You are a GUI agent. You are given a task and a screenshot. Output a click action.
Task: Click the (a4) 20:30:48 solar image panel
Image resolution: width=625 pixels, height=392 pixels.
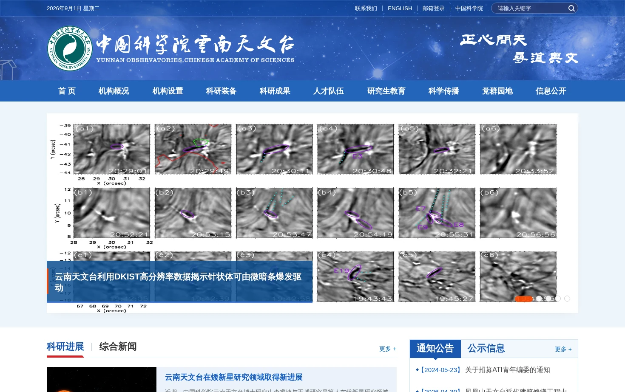tap(355, 149)
